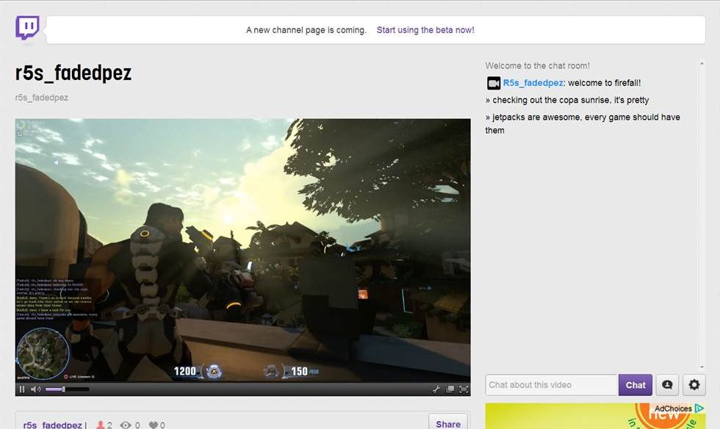720x429 pixels.
Task: Open video settings wrench icon
Action: click(x=436, y=389)
